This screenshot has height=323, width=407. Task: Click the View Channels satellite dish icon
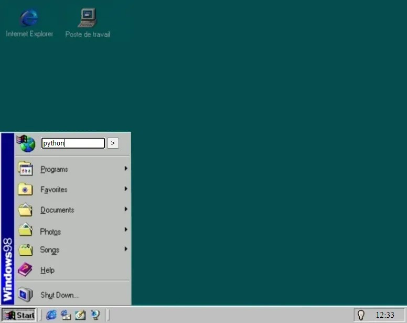[95, 315]
